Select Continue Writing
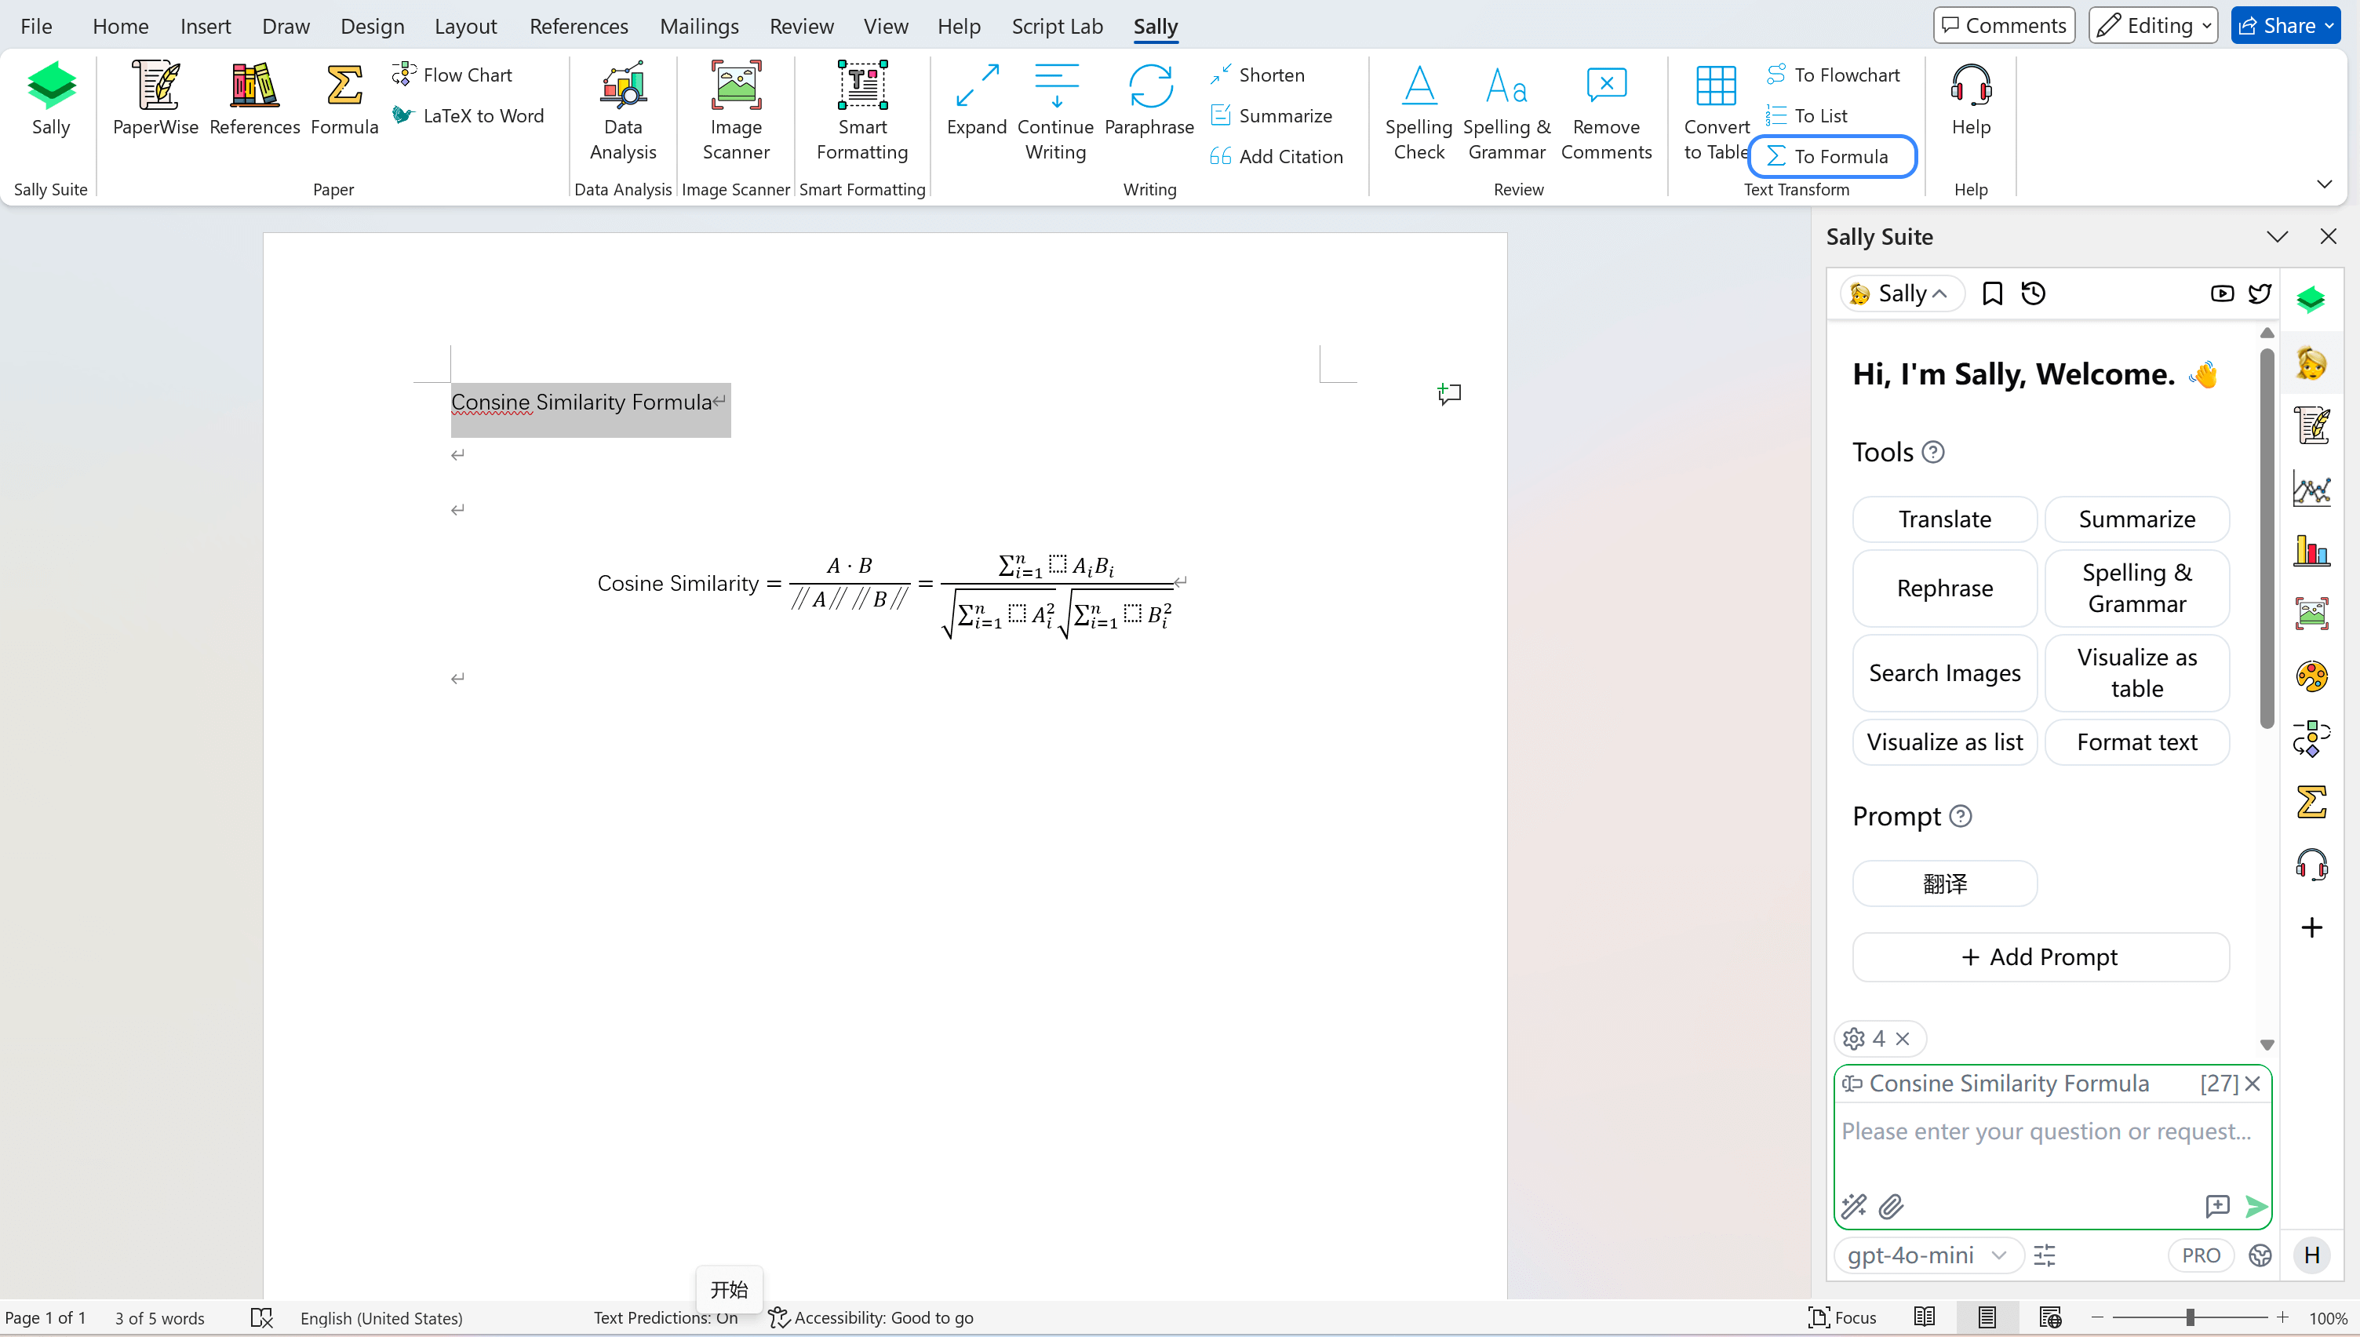Screen dimensions: 2360x1337 1054,112
